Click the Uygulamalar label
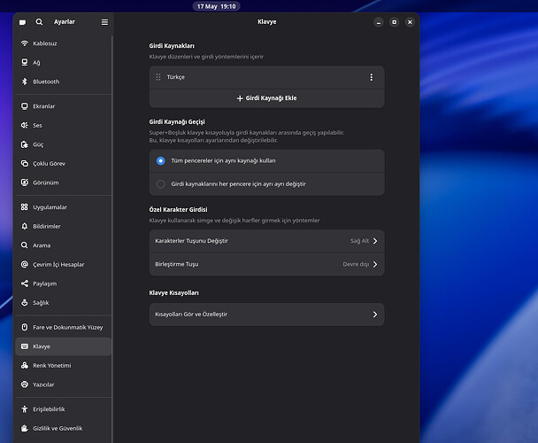The width and height of the screenshot is (538, 443). point(50,207)
